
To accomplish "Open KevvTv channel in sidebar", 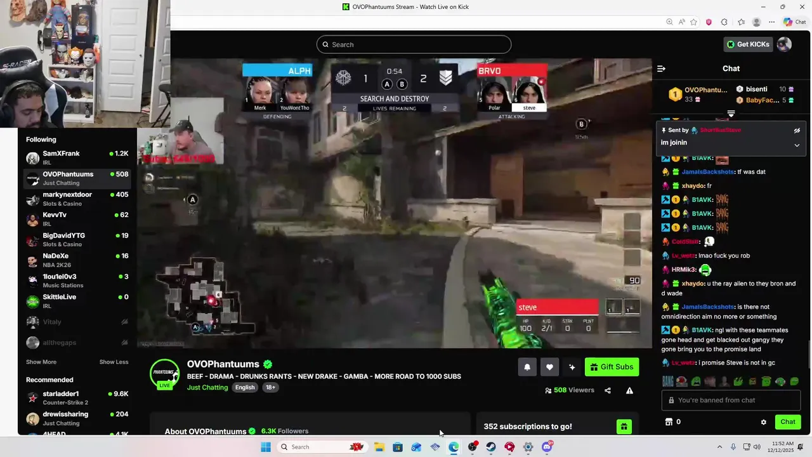I will pos(77,219).
